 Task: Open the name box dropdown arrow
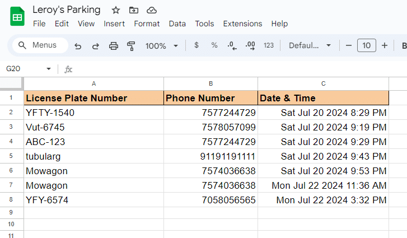point(49,69)
